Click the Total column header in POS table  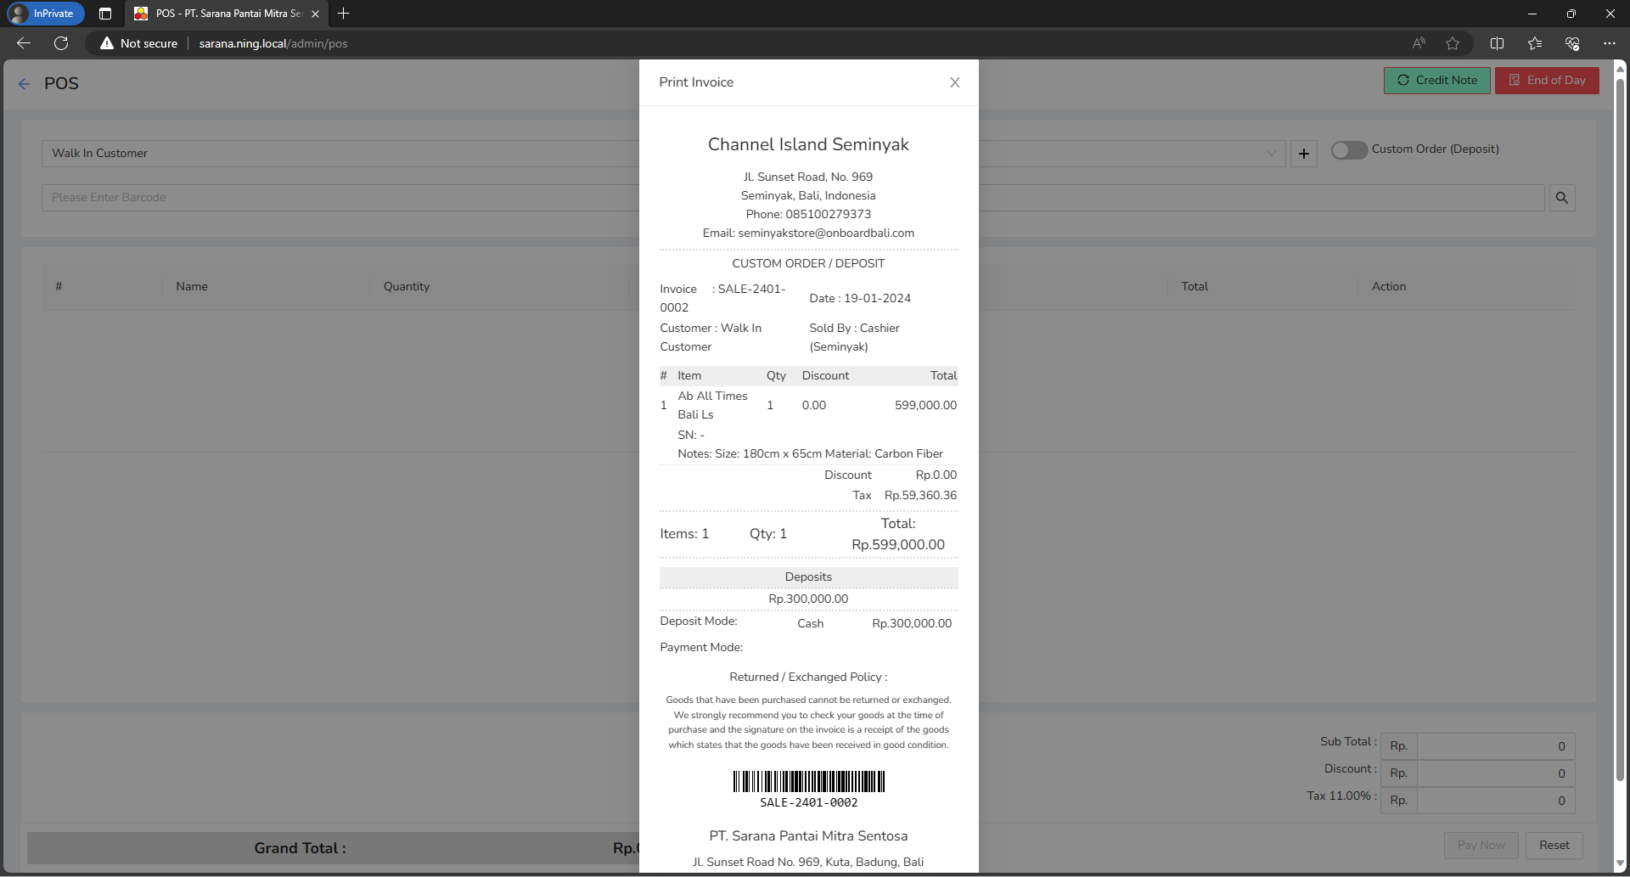pyautogui.click(x=1194, y=287)
